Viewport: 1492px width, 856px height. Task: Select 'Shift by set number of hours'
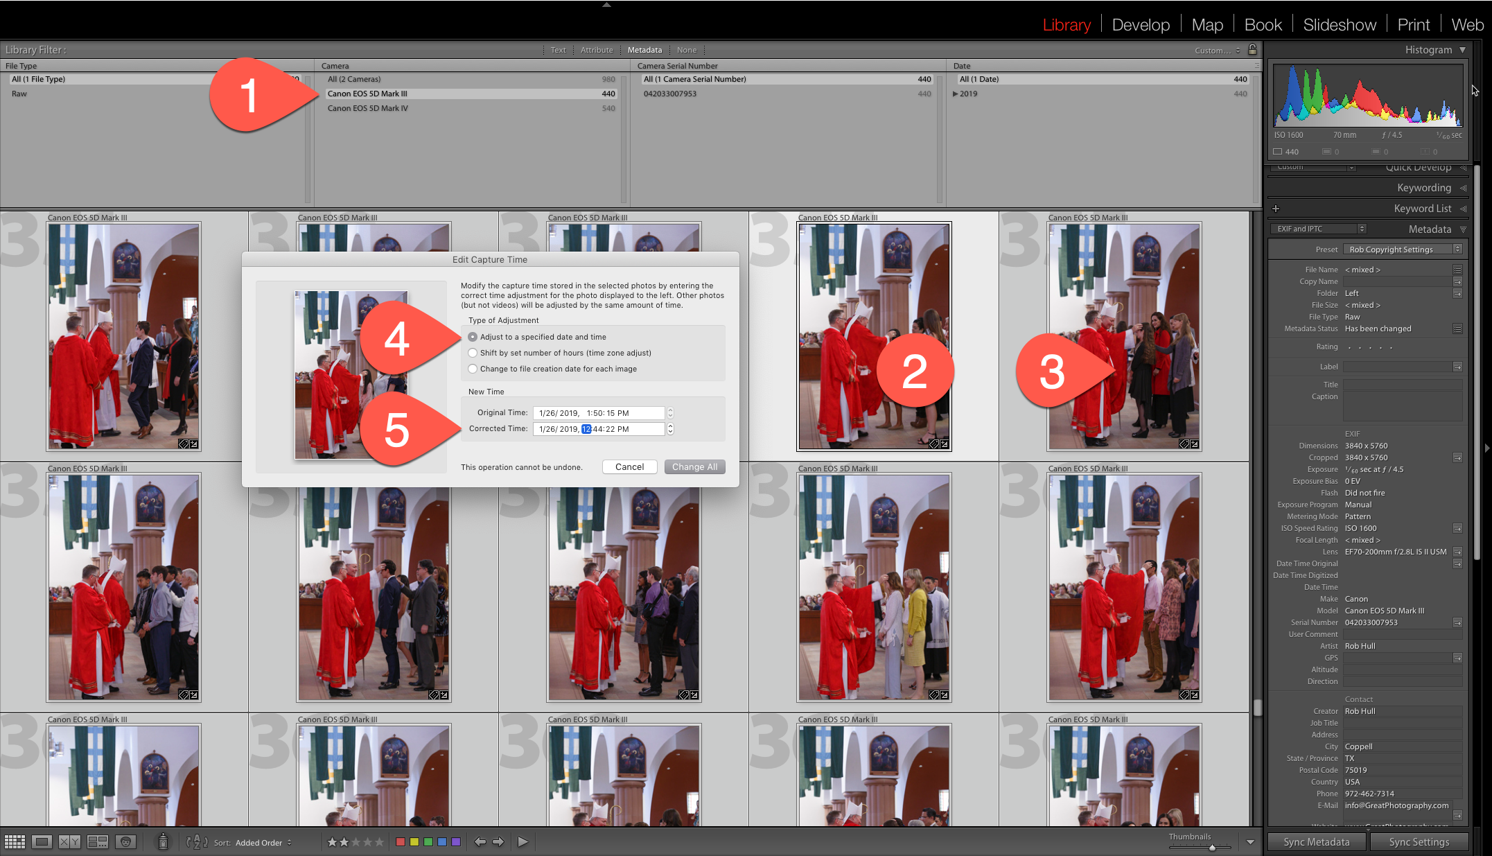tap(473, 353)
